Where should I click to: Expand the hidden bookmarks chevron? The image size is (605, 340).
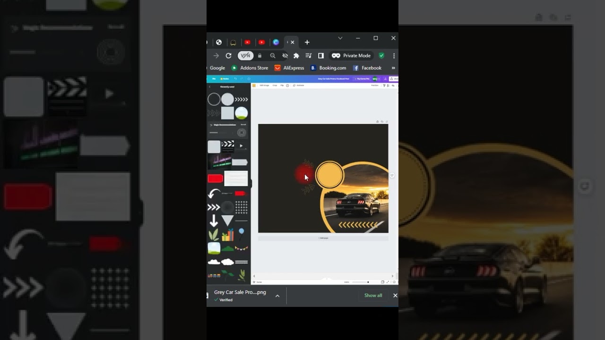click(x=393, y=68)
